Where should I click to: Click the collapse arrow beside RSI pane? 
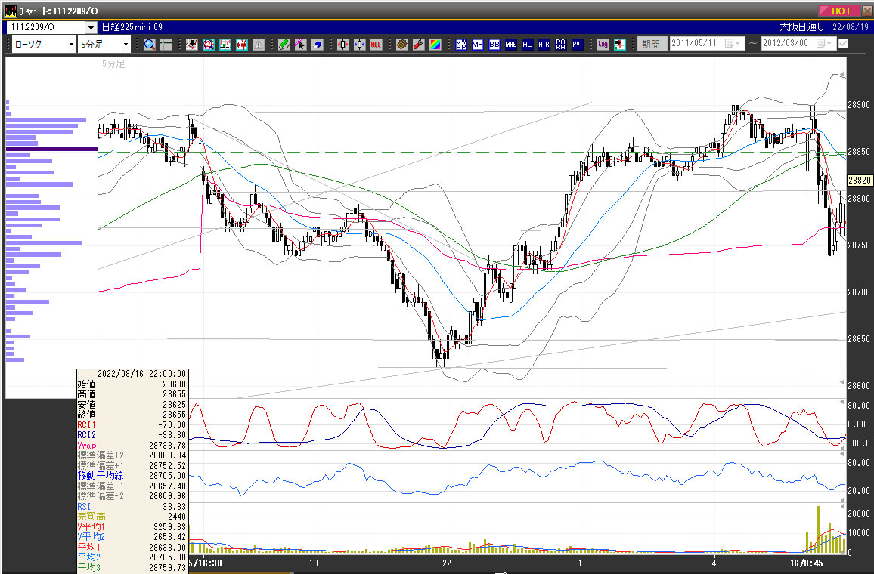click(842, 454)
